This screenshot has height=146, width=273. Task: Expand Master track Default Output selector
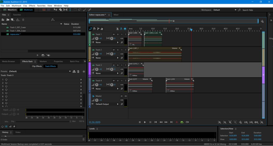(x=118, y=104)
